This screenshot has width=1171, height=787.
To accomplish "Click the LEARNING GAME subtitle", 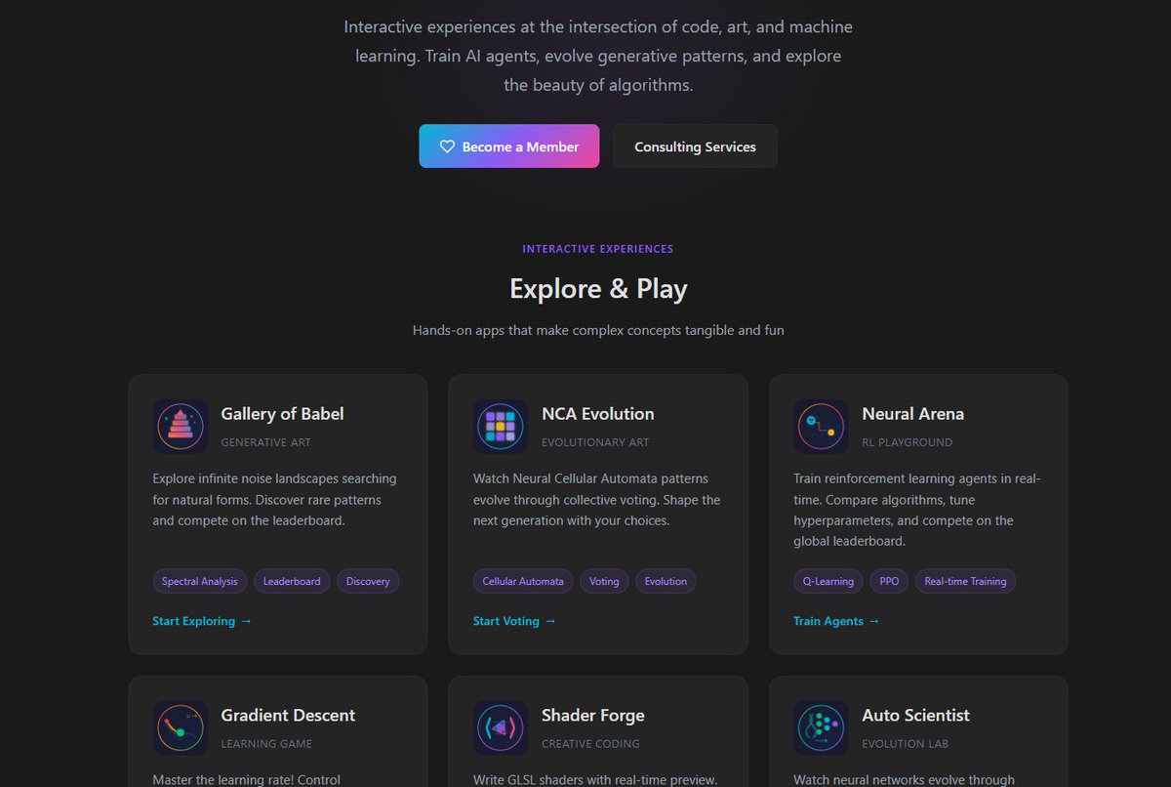I will [x=266, y=744].
